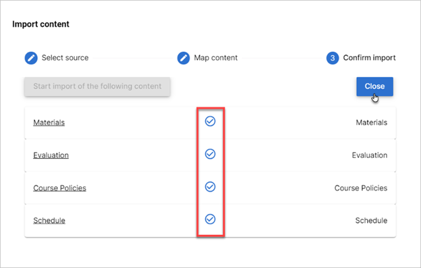Go to the Select source step
Image resolution: width=421 pixels, height=268 pixels.
click(x=65, y=58)
